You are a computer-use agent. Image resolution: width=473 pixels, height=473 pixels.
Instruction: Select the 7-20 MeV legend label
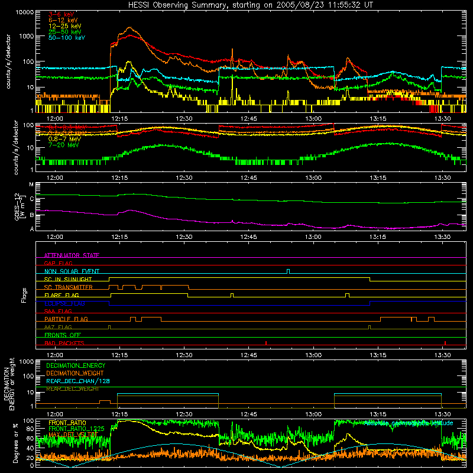point(63,145)
